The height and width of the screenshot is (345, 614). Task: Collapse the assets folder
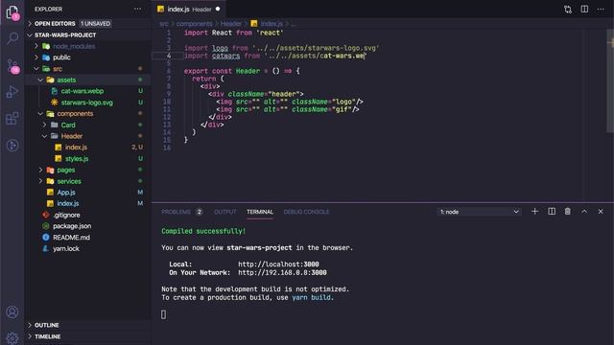tap(66, 80)
